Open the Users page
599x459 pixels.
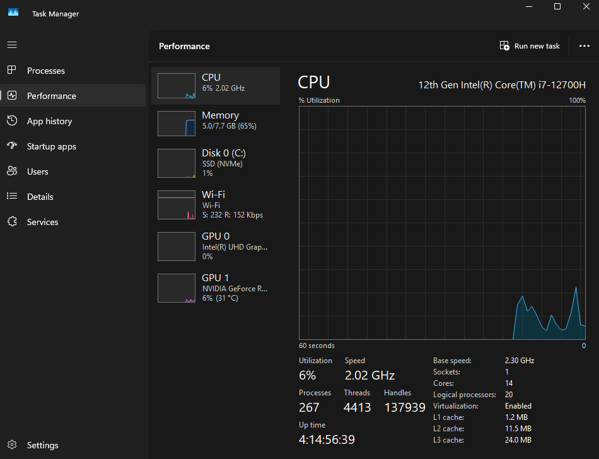(x=73, y=171)
